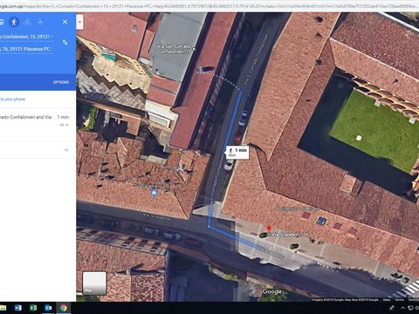Select the flight travel mode icon

click(40, 22)
